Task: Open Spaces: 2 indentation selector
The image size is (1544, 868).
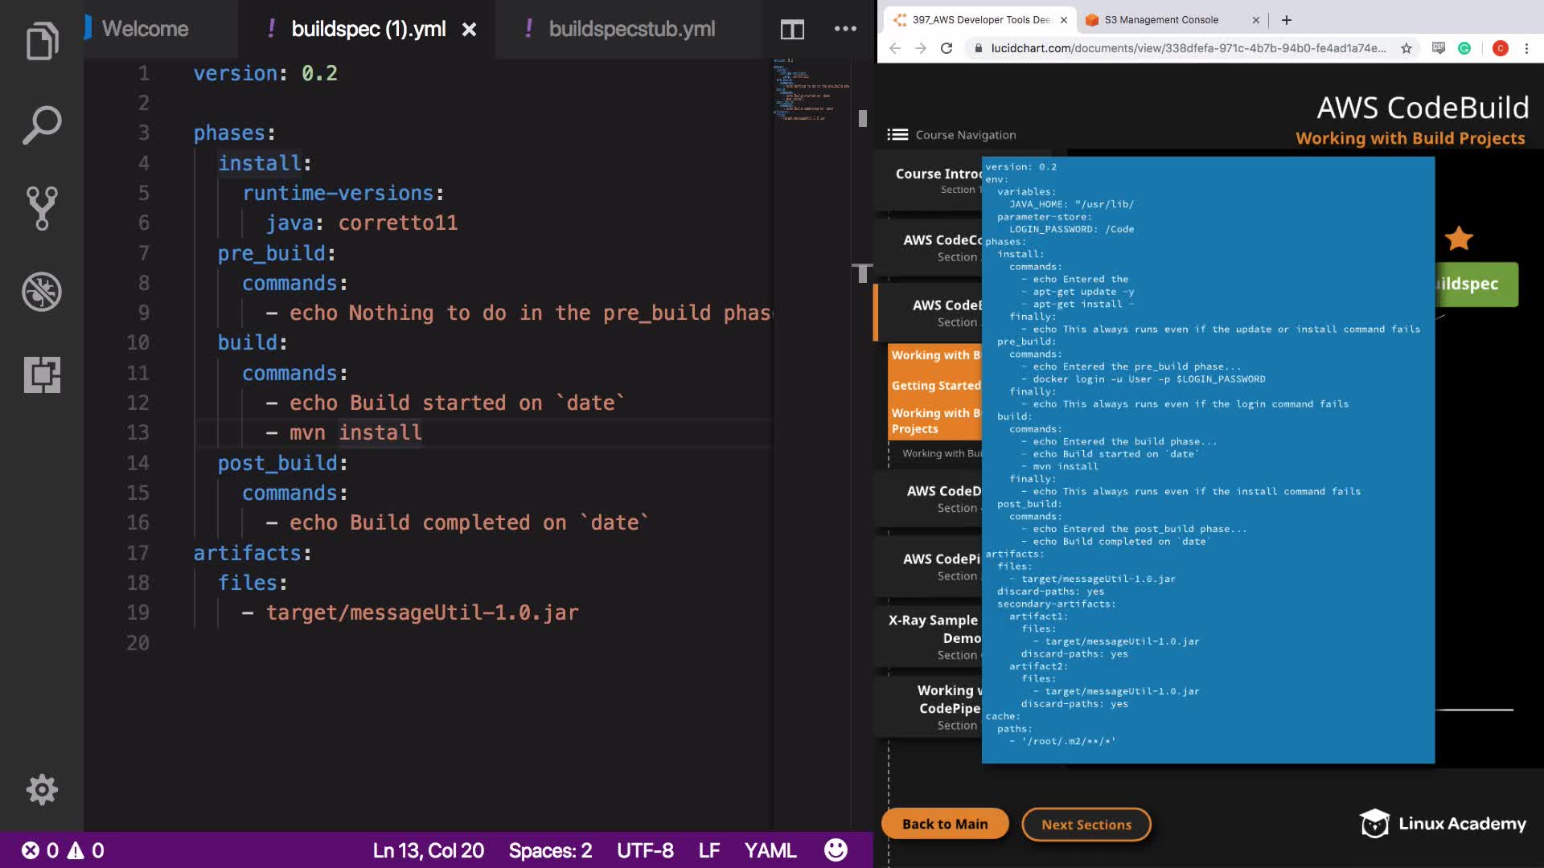Action: click(550, 850)
